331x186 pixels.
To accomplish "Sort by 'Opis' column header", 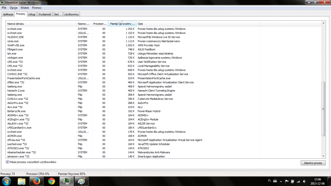I will (198, 24).
